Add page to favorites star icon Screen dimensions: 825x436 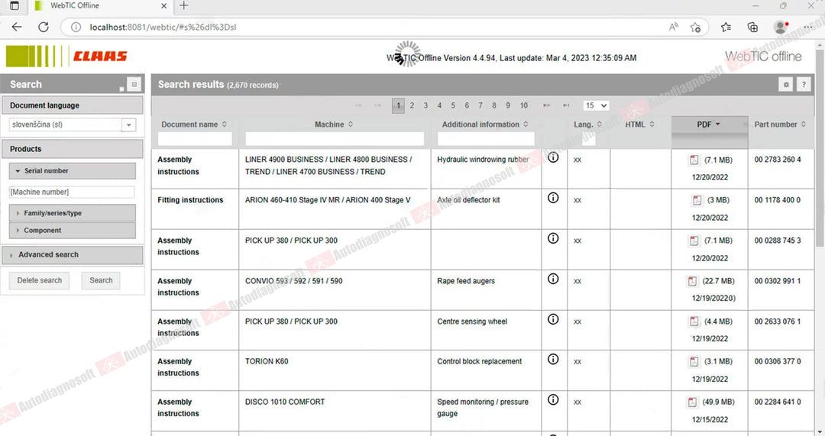click(x=696, y=27)
